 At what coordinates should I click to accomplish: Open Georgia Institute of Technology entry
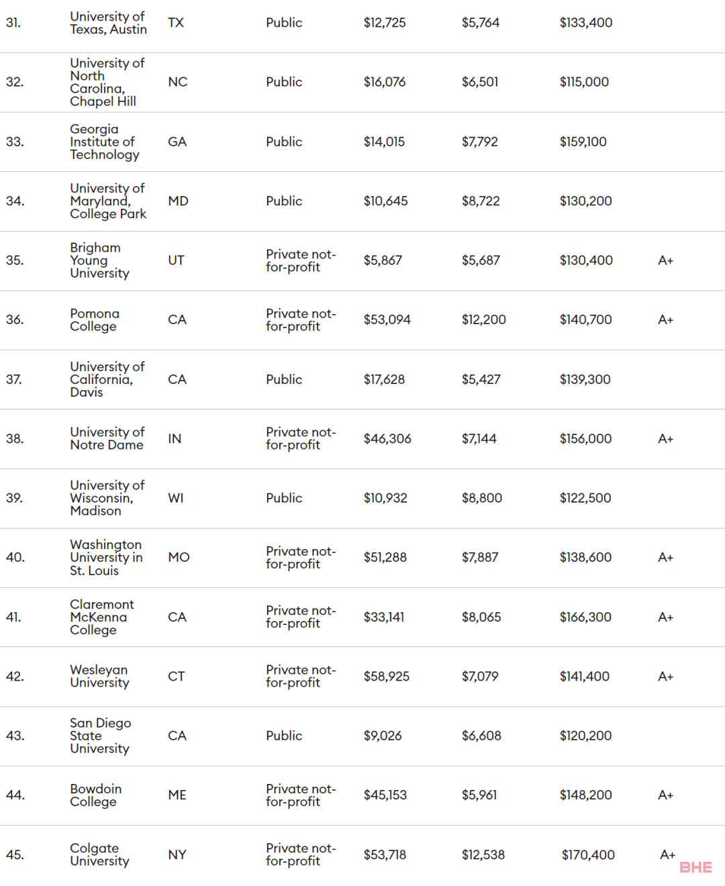pyautogui.click(x=105, y=142)
